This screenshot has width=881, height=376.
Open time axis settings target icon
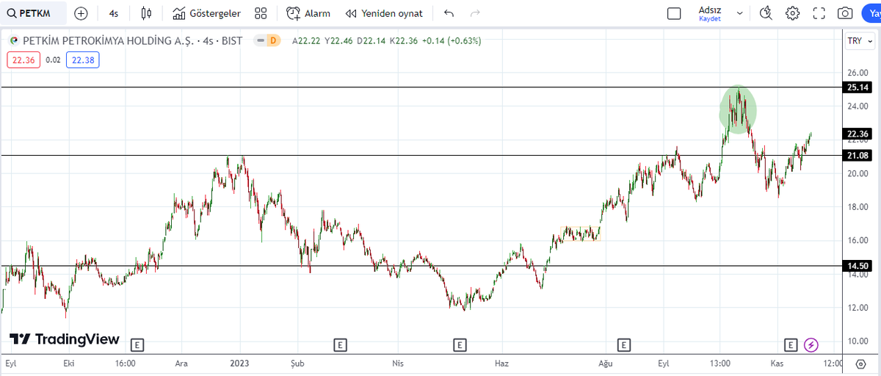click(860, 364)
